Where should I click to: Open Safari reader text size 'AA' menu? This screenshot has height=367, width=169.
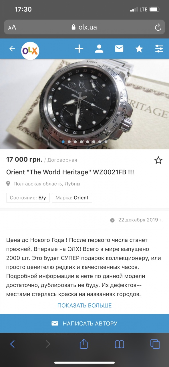pyautogui.click(x=12, y=28)
